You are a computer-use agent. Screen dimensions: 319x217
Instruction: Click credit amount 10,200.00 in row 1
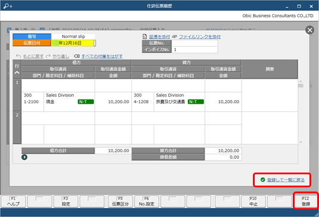point(229,102)
